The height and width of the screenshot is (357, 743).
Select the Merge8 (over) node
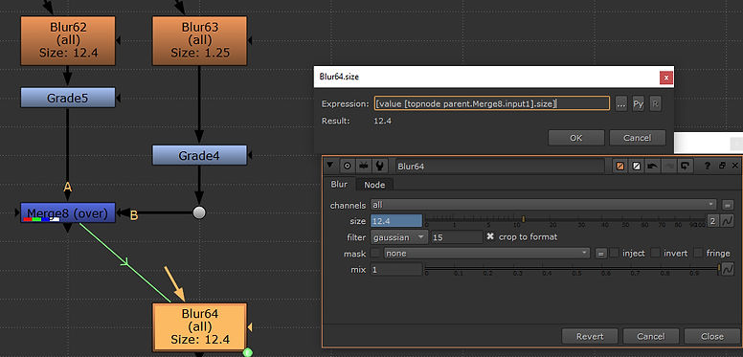pyautogui.click(x=68, y=212)
